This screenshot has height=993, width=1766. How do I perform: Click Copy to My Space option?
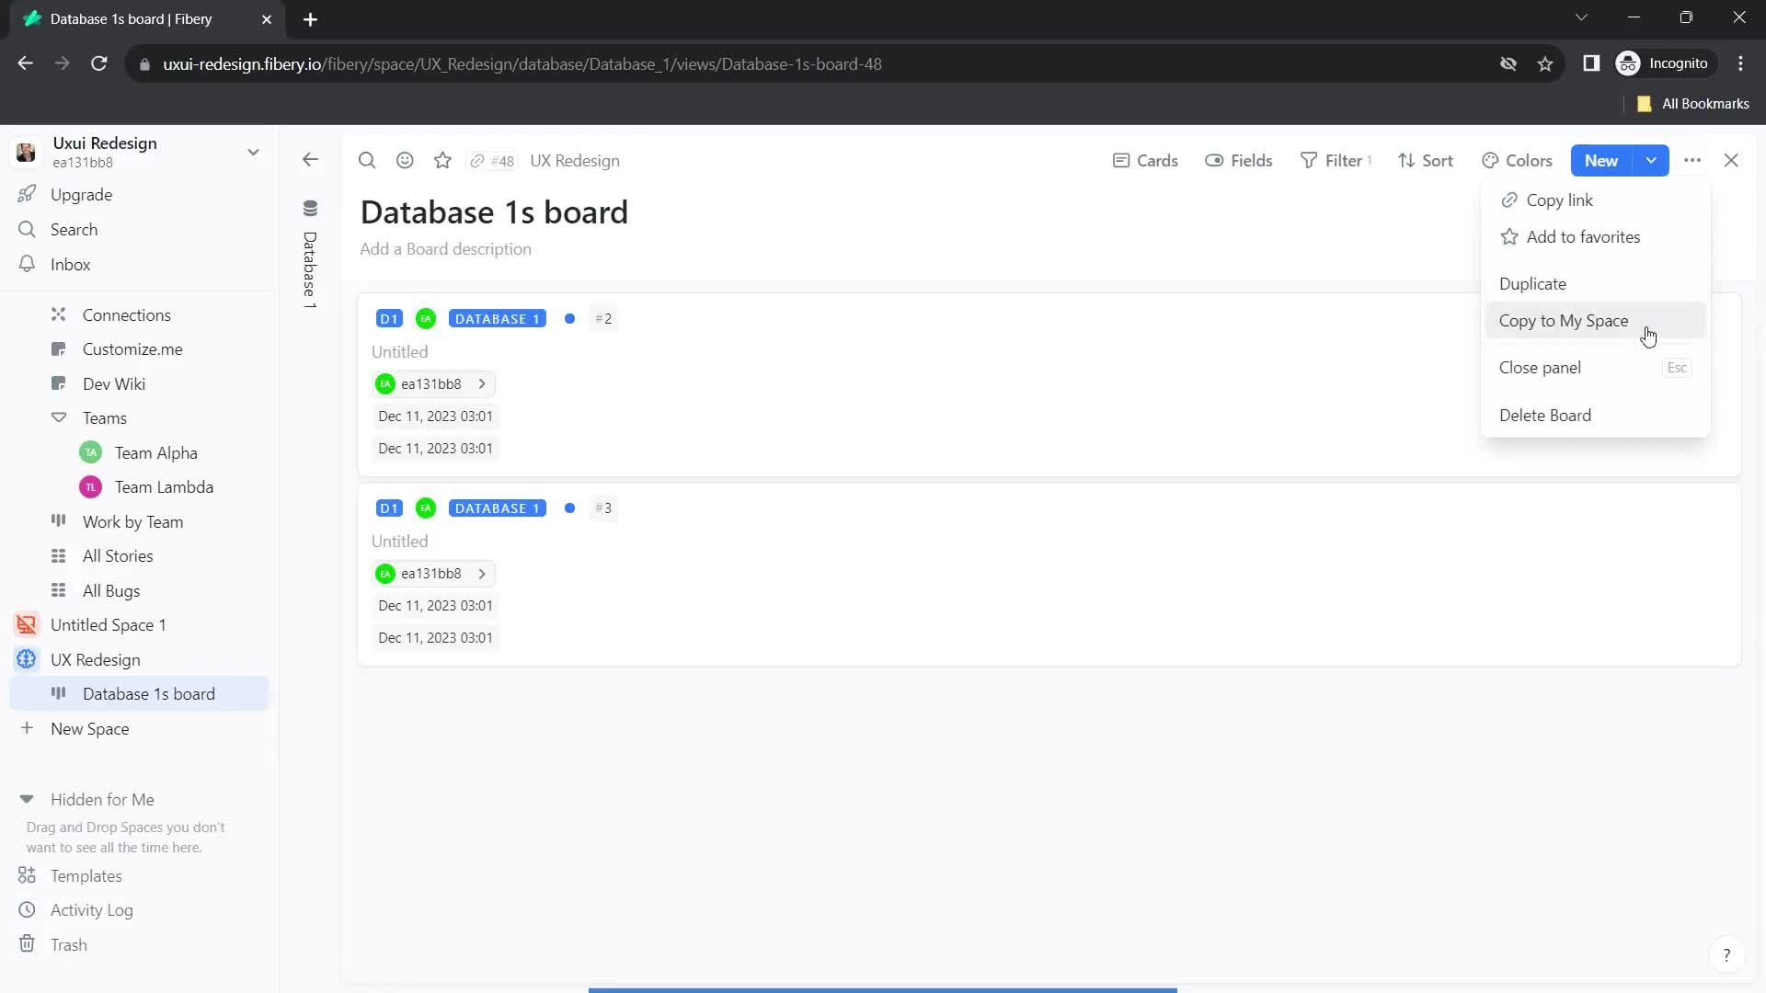click(1565, 320)
